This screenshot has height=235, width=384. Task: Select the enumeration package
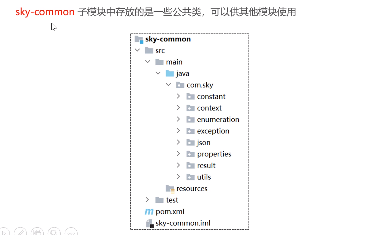pos(218,119)
